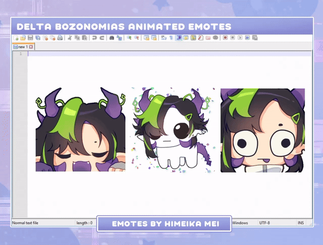Image resolution: width=323 pixels, height=245 pixels.
Task: Start macro recording with the red button
Action: tap(225, 38)
